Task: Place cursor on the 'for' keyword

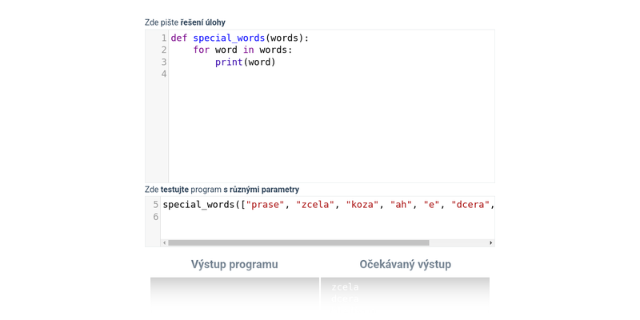Action: (x=201, y=50)
